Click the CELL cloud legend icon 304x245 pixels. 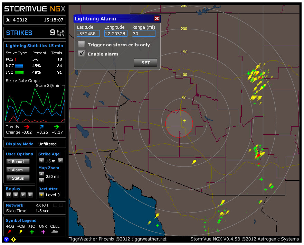pos(55,232)
